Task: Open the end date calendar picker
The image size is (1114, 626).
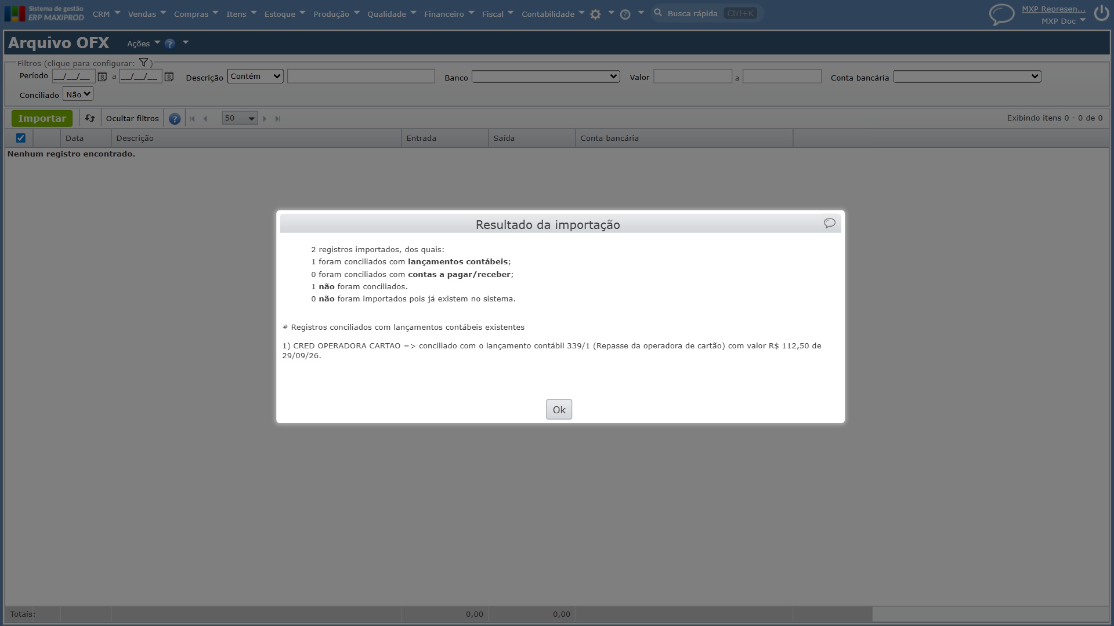Action: click(x=169, y=77)
